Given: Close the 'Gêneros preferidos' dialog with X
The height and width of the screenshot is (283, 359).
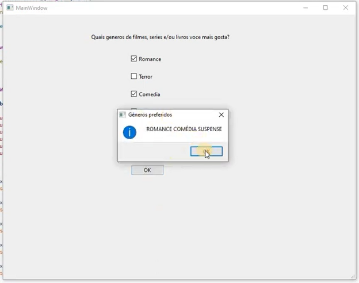Looking at the screenshot, I should coord(221,114).
